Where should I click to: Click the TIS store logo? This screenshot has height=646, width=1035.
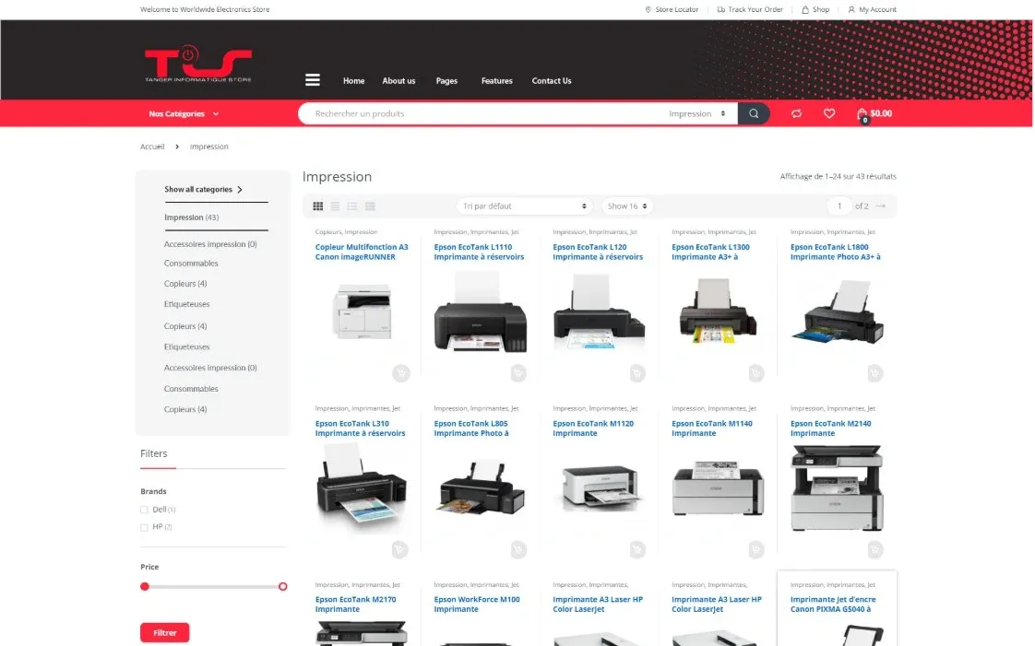click(x=198, y=64)
